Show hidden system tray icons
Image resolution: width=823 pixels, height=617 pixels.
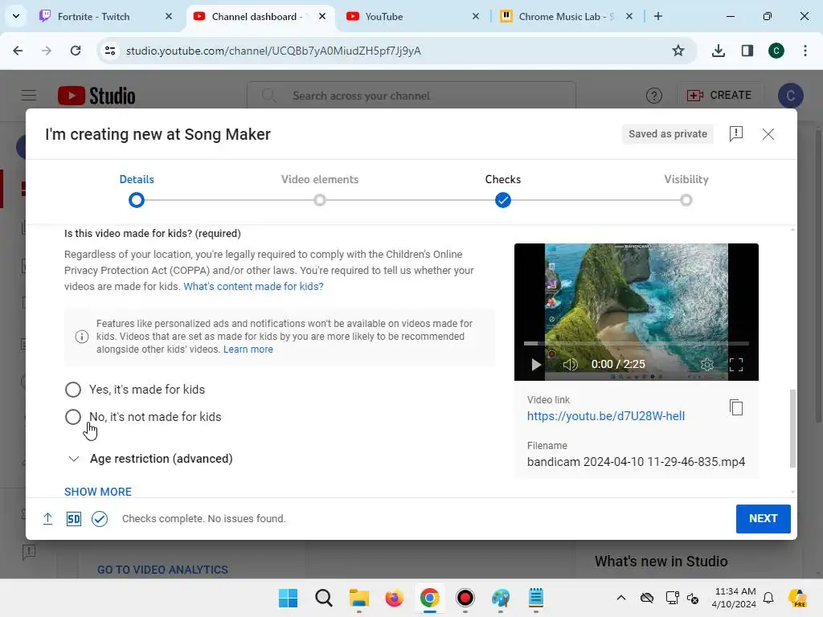tap(621, 598)
